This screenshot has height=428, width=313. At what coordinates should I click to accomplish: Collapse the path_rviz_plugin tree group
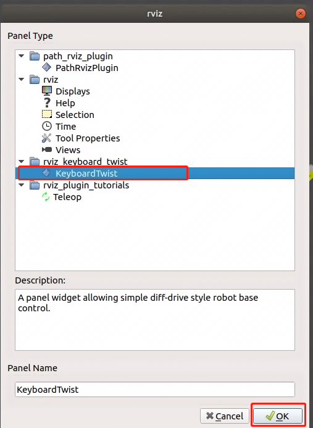(x=21, y=56)
